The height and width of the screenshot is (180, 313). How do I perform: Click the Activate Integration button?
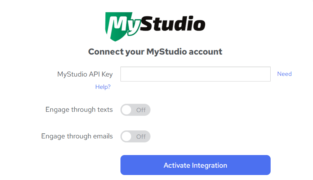196,165
